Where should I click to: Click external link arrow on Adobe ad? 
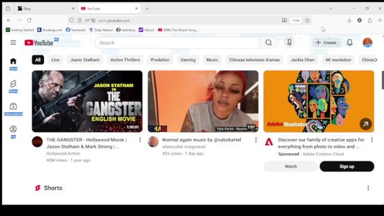[x=366, y=124]
